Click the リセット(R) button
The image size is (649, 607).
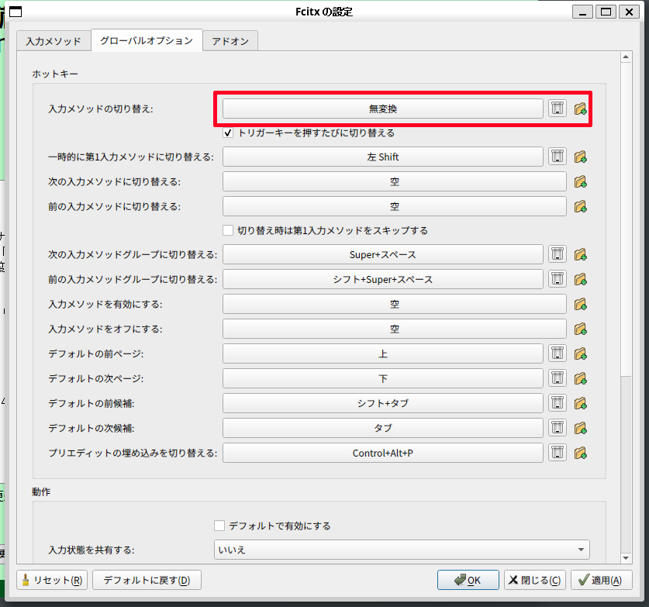point(52,580)
